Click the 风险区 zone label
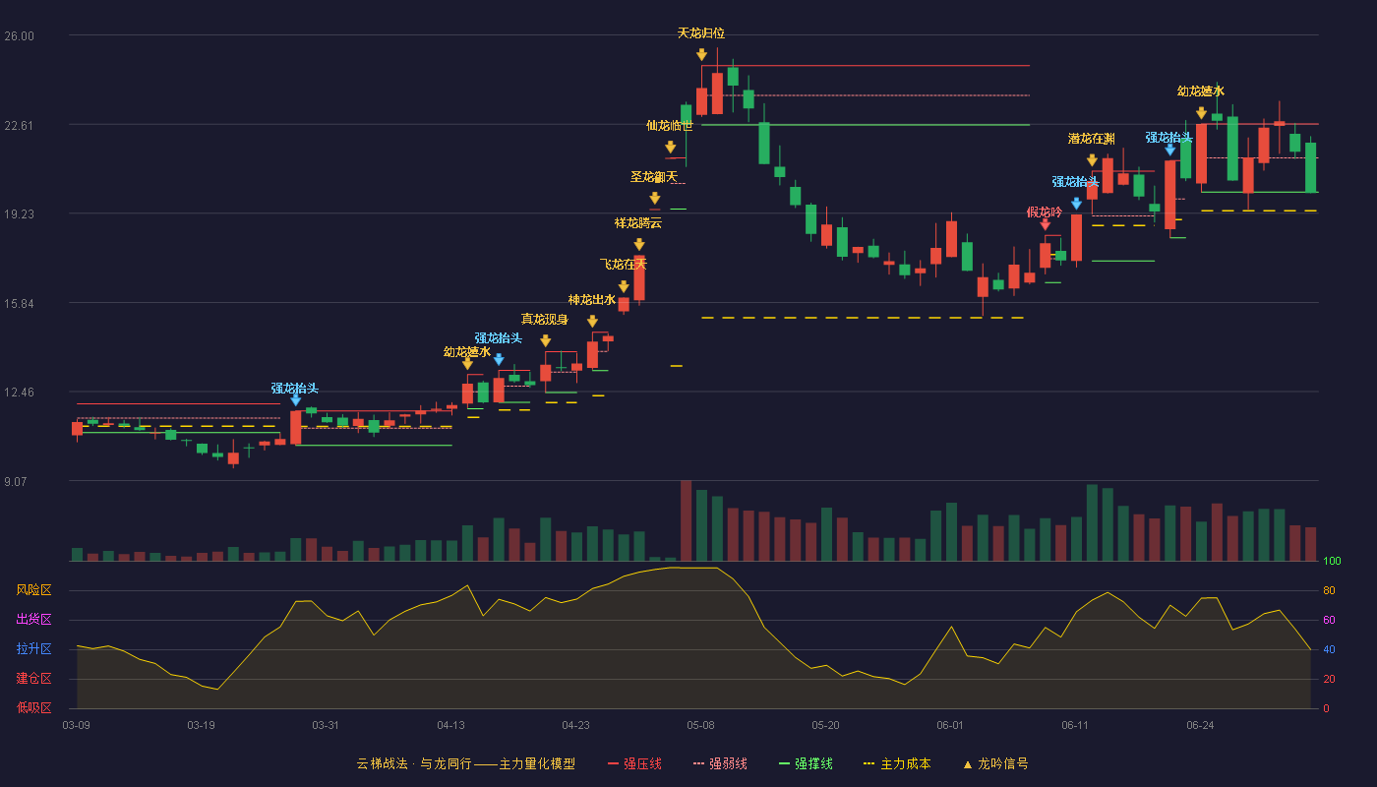Image resolution: width=1377 pixels, height=787 pixels. click(33, 590)
